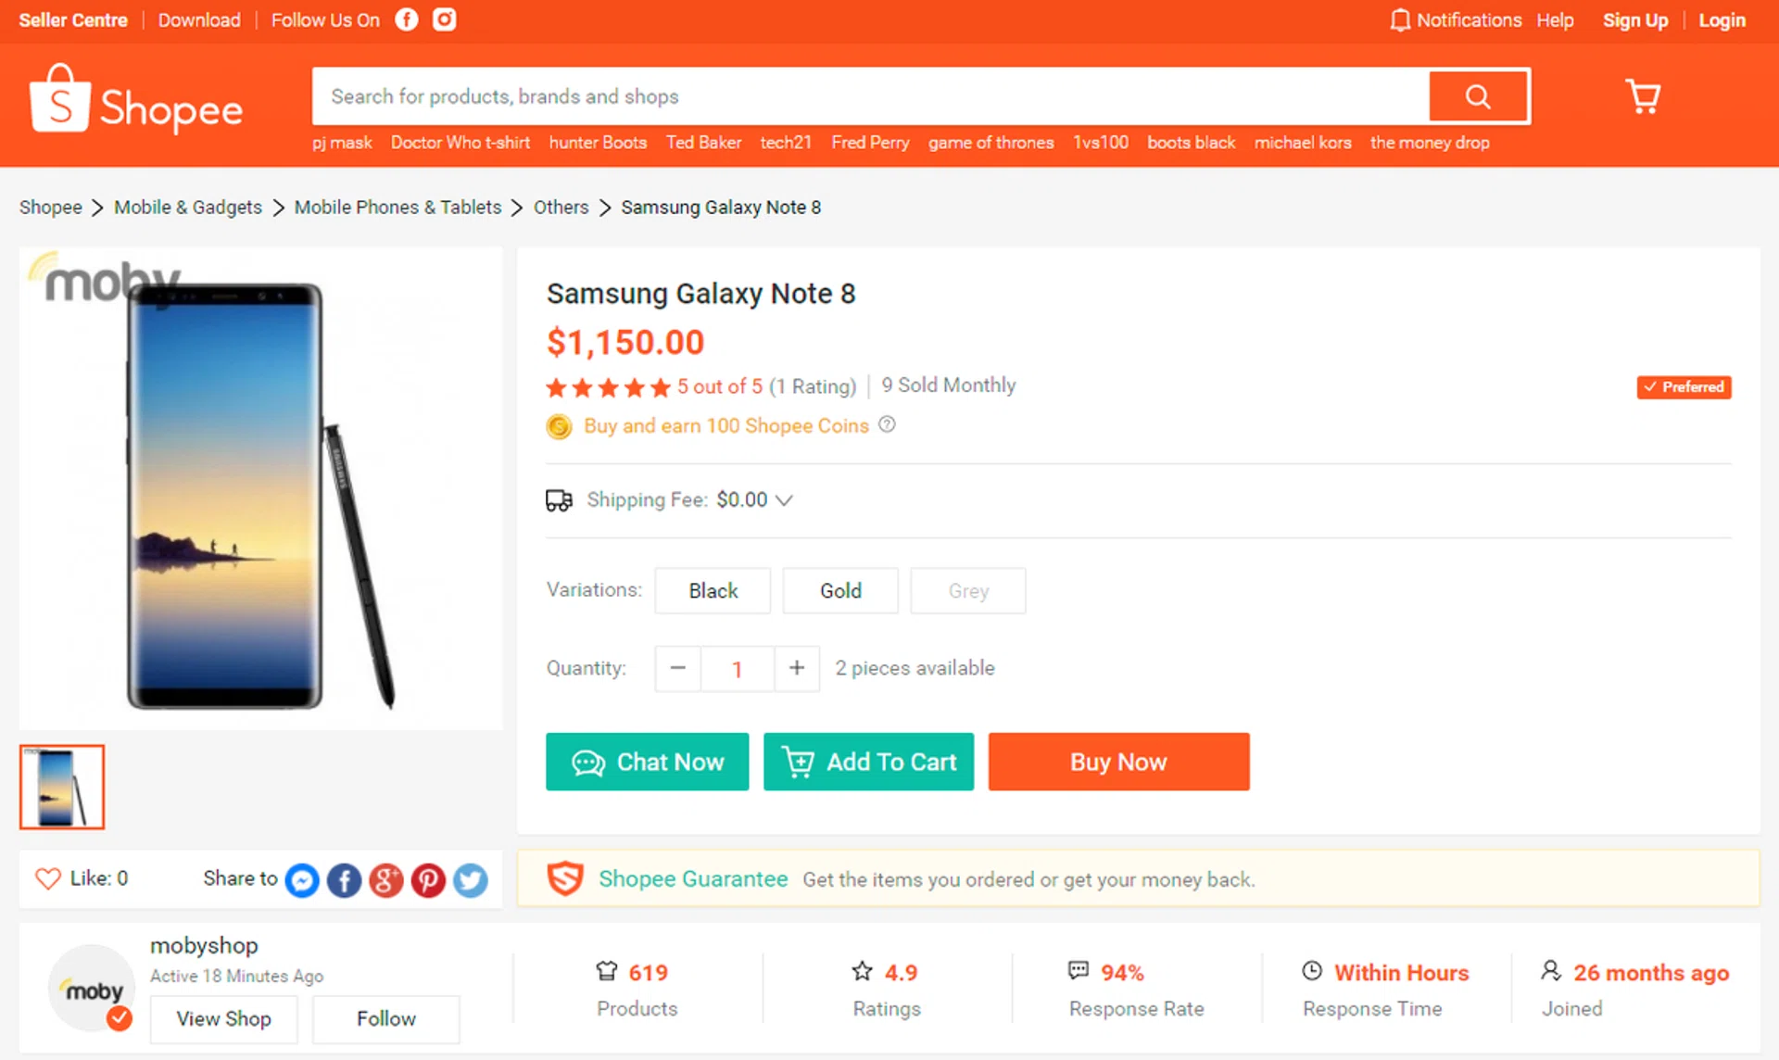Select the Gold color variation

click(840, 590)
